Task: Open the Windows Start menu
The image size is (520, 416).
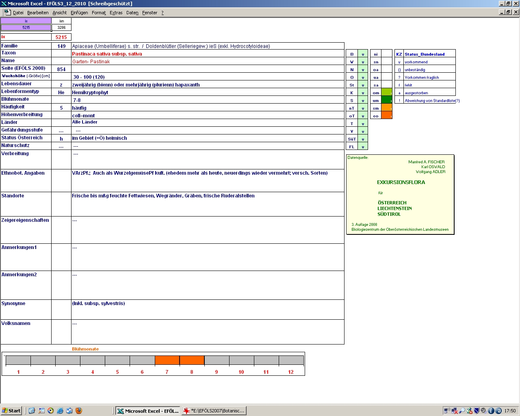Action: (11, 411)
